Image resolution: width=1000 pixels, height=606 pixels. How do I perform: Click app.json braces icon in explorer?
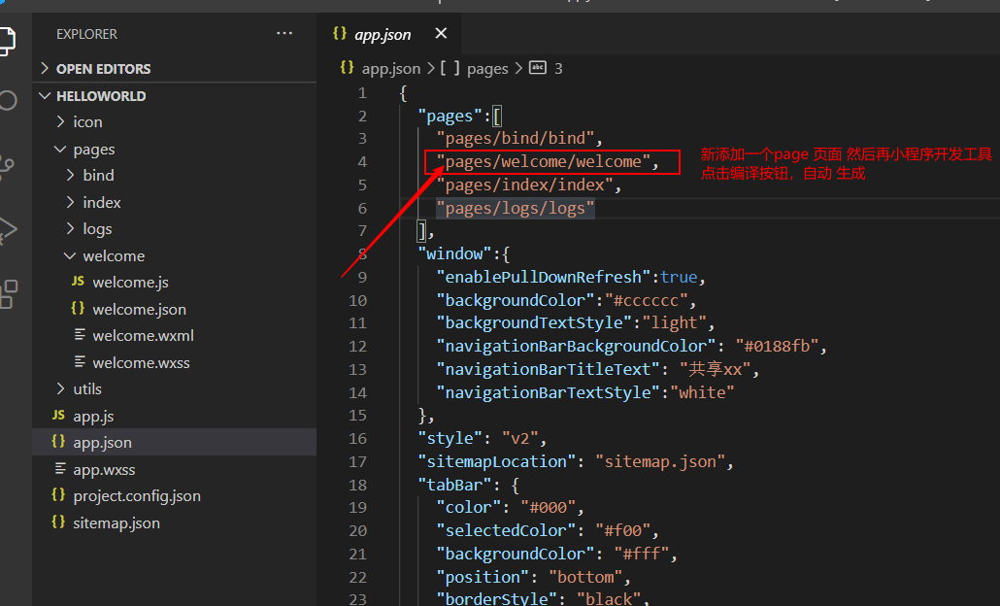pos(58,442)
